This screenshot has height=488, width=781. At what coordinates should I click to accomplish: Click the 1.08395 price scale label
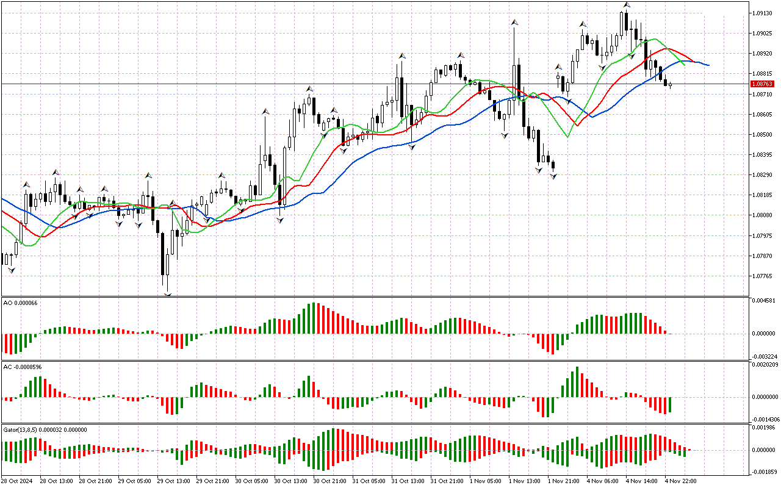point(762,154)
